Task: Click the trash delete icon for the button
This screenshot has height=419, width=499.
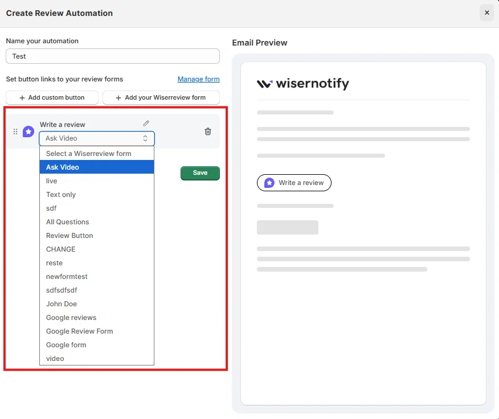Action: 208,132
